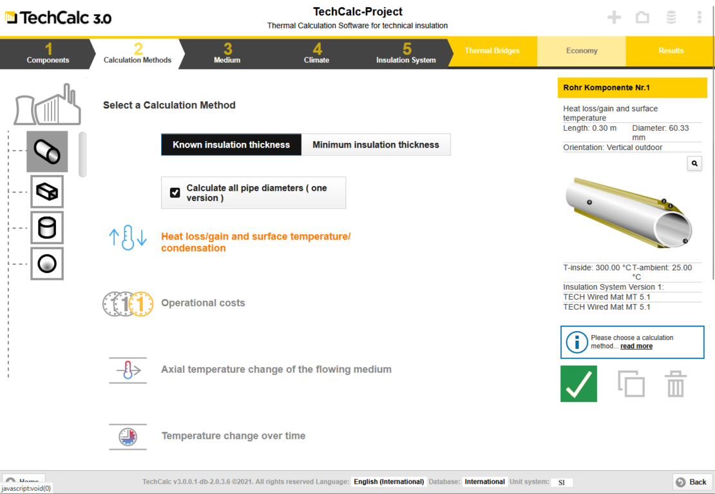Viewport: 715px width, 494px height.
Task: Click the magnifier zoom icon
Action: pyautogui.click(x=694, y=164)
